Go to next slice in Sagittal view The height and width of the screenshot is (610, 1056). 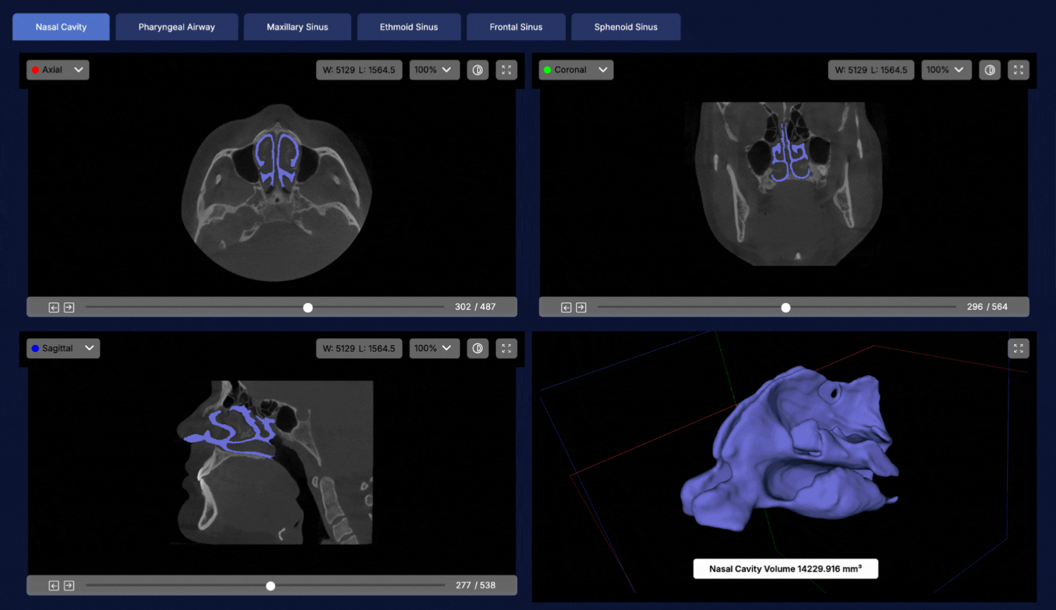[69, 586]
